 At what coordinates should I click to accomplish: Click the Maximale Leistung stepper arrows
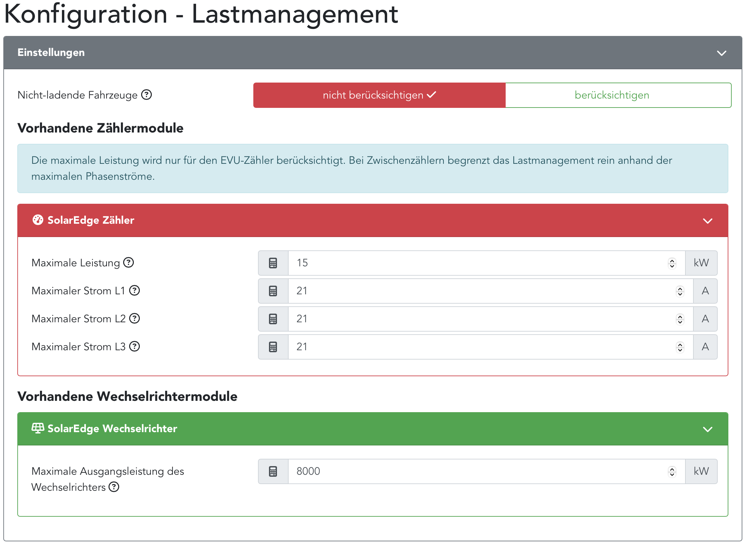[672, 263]
